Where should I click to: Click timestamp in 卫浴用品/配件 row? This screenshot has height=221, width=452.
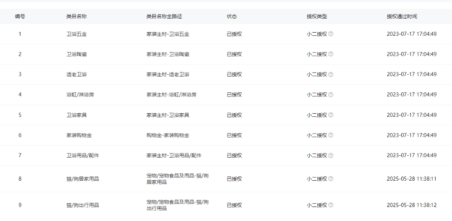point(412,156)
